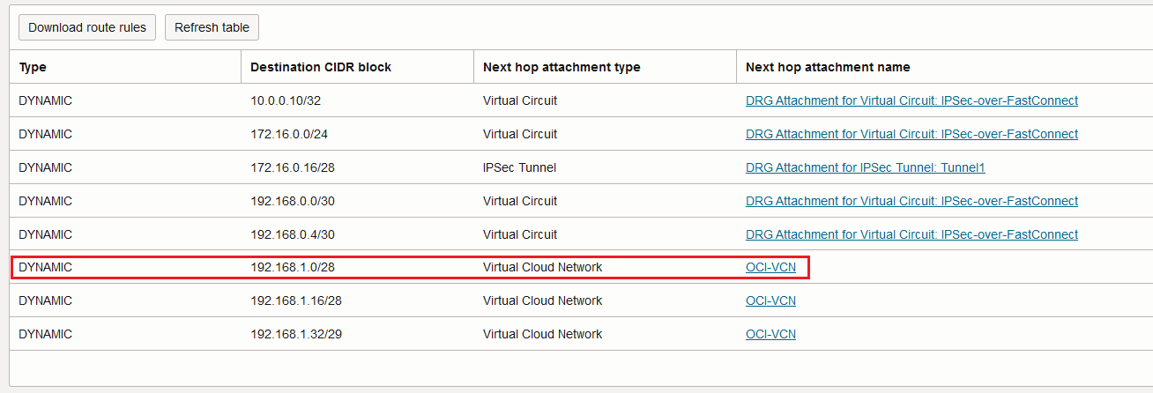Open the OCI-VCN link in the 192.168.1.0/28 row
The image size is (1153, 393).
click(x=770, y=267)
